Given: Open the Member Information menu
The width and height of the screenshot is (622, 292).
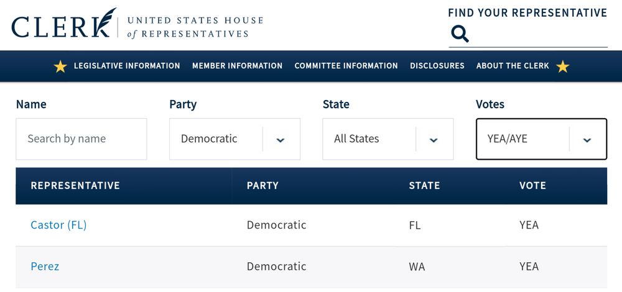Looking at the screenshot, I should click(x=237, y=66).
